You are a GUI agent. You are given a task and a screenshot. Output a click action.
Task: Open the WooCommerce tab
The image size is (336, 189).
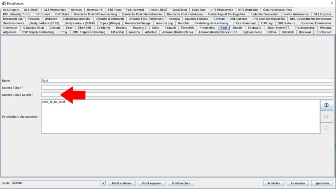(x=13, y=23)
